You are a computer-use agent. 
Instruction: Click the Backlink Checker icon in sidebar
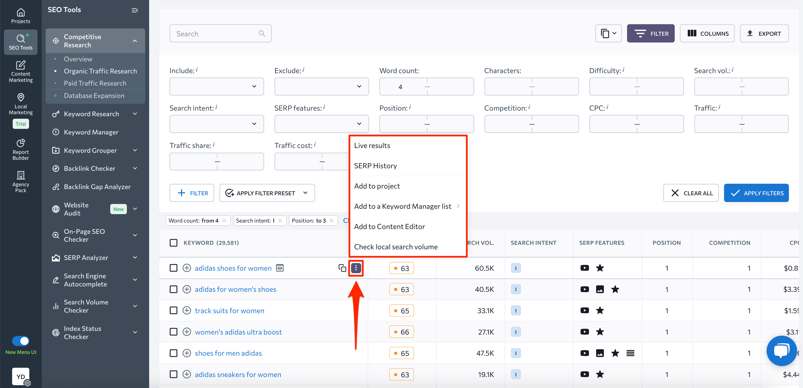[56, 168]
